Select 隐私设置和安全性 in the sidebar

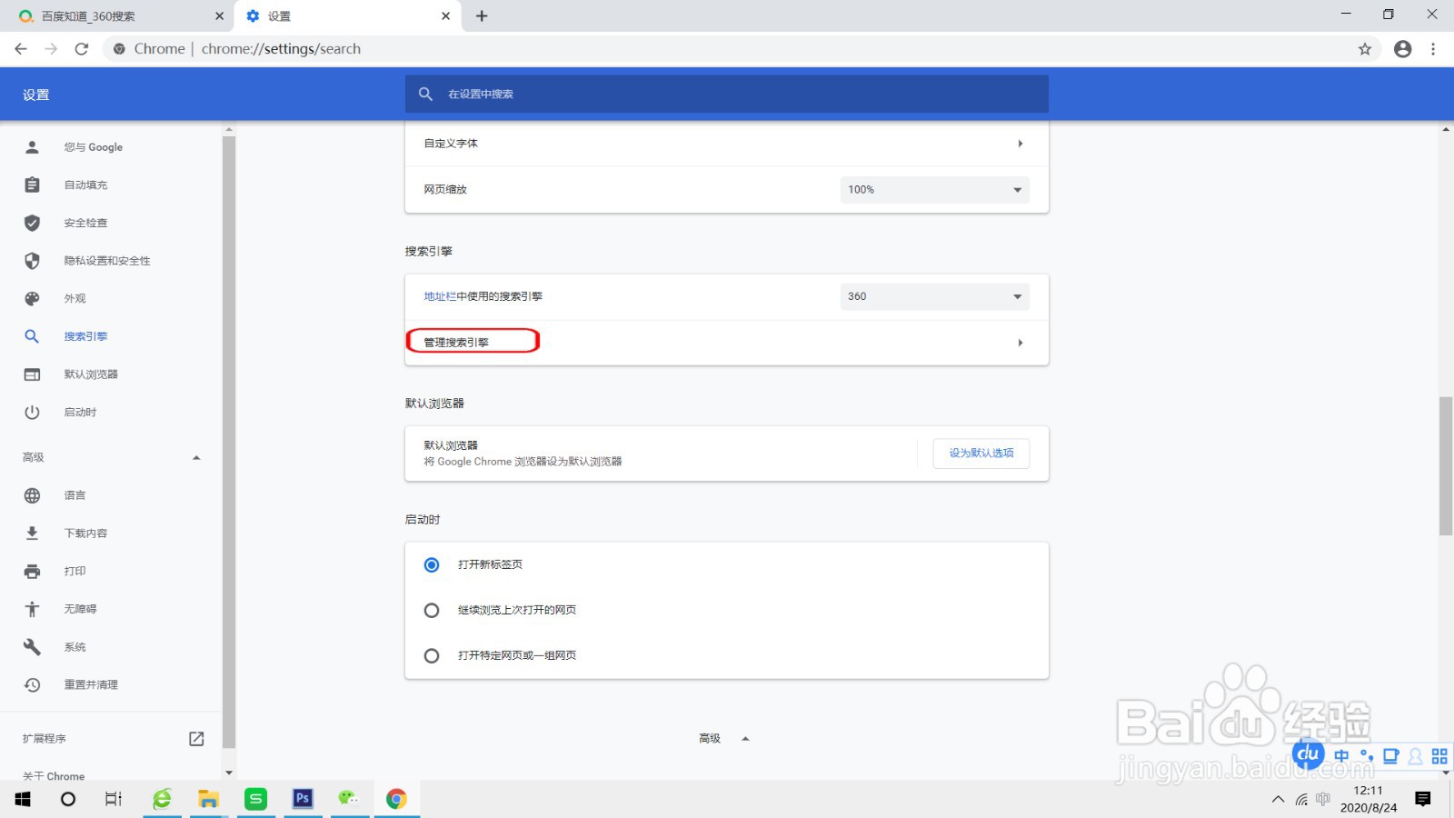click(x=108, y=261)
